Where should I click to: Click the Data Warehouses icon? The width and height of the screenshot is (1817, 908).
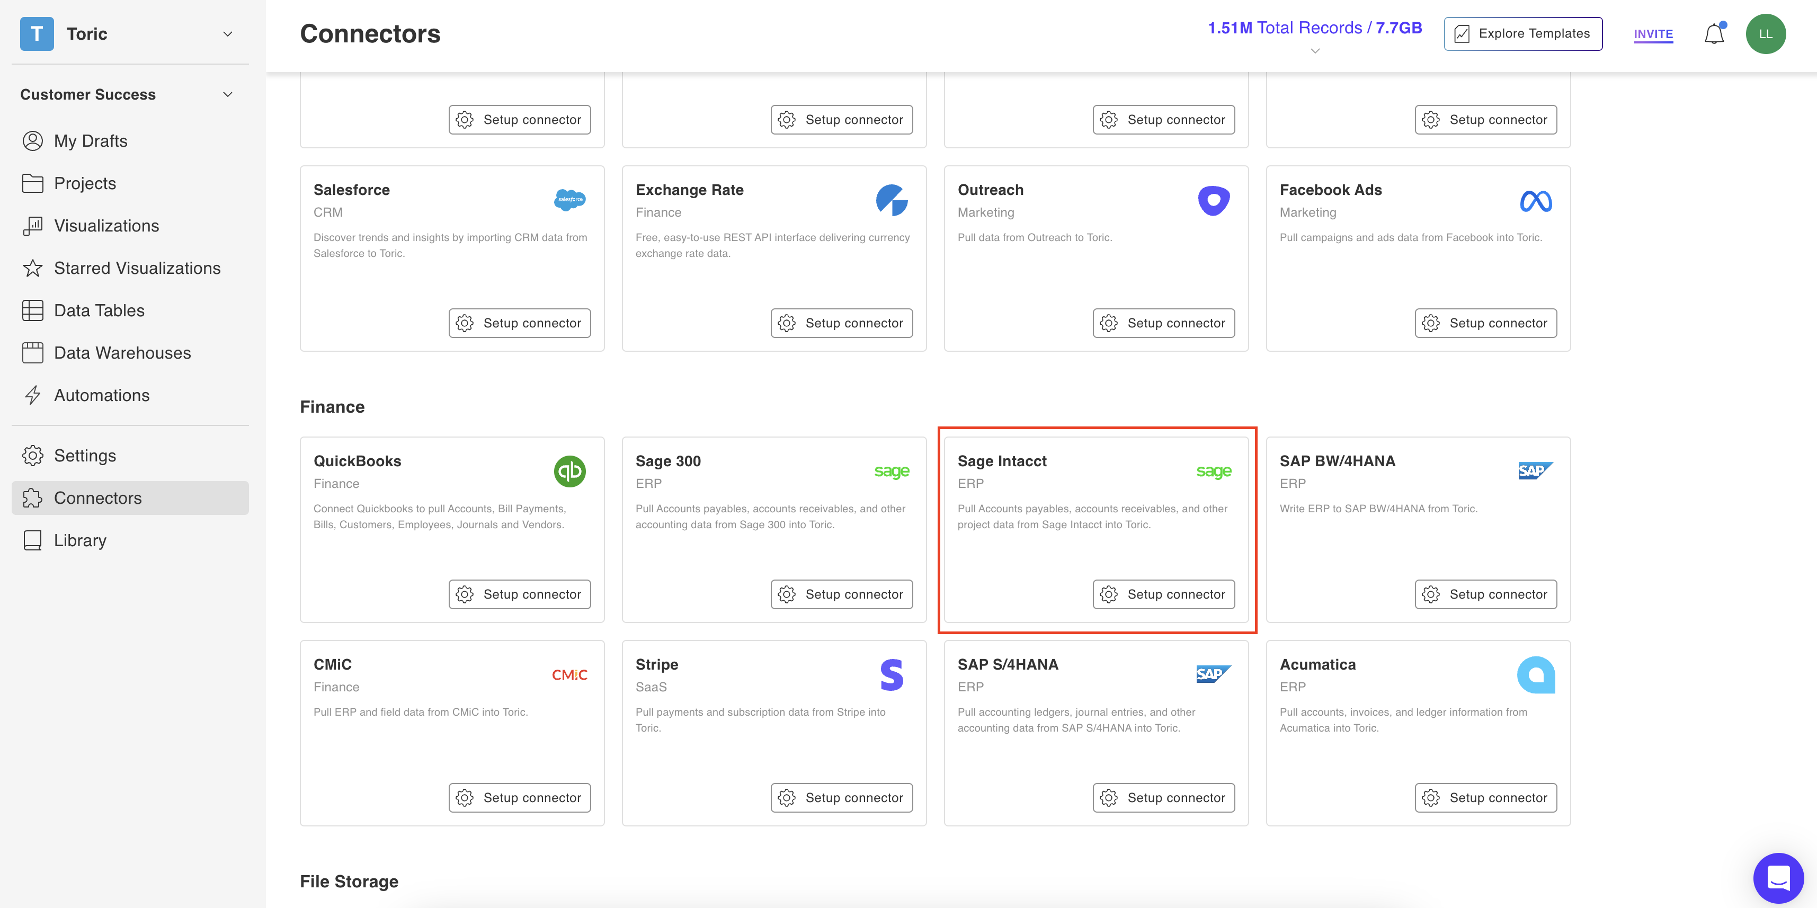click(32, 353)
